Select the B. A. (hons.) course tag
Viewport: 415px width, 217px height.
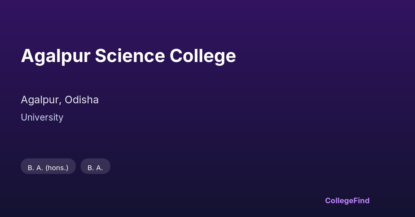pyautogui.click(x=48, y=167)
